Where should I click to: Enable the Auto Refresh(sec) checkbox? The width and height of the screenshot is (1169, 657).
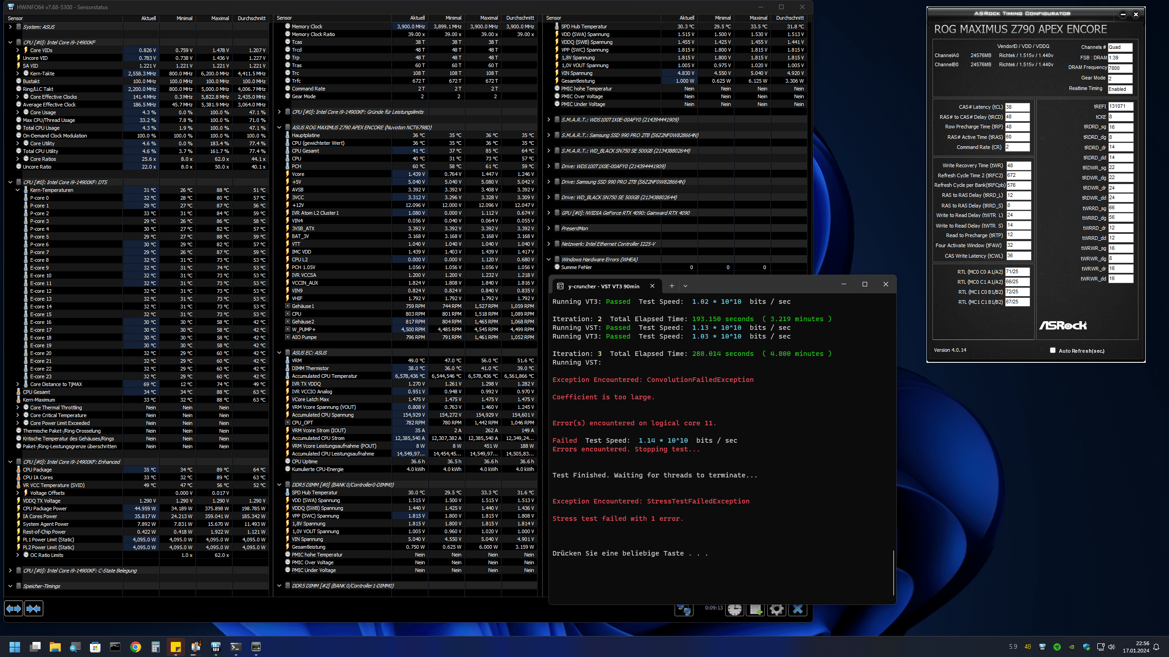1053,350
